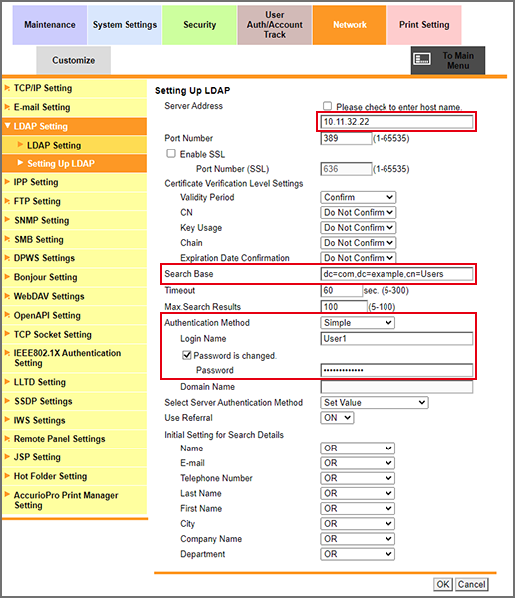Open Expiration Date Confirmation dropdown
The width and height of the screenshot is (515, 598).
coord(359,258)
